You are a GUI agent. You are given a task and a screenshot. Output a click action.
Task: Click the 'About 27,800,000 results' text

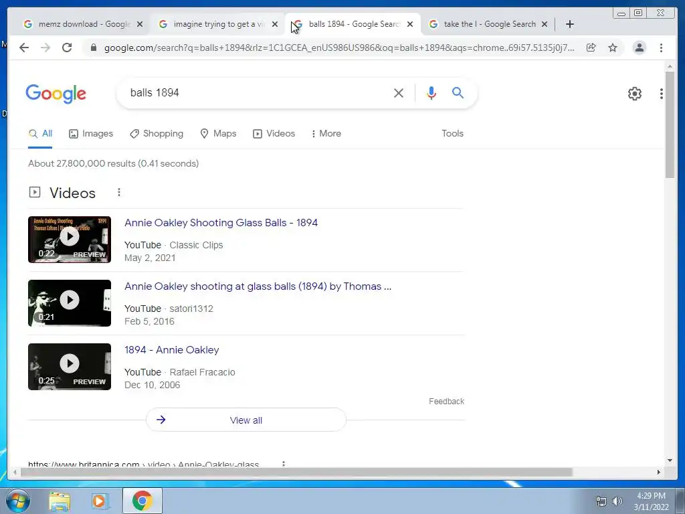click(x=114, y=163)
